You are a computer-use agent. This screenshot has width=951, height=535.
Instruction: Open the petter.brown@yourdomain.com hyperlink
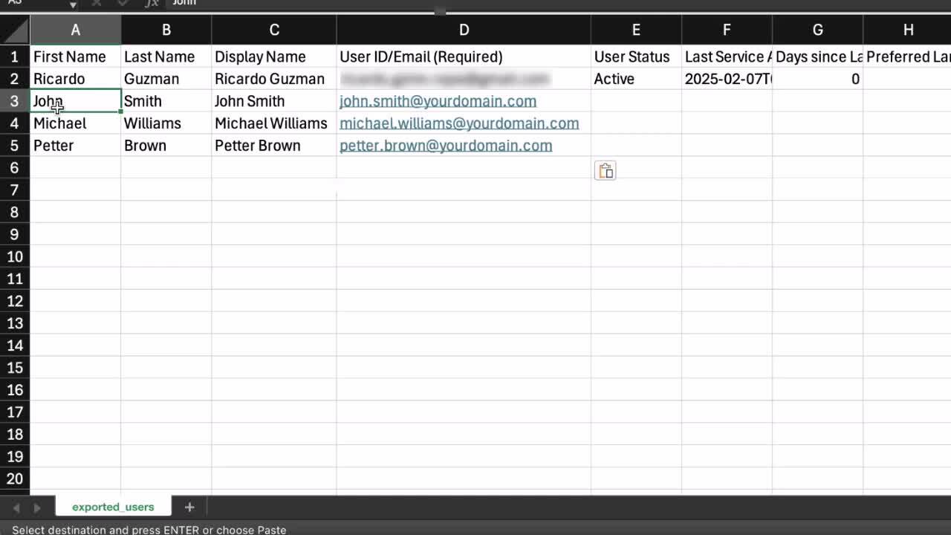tap(446, 146)
